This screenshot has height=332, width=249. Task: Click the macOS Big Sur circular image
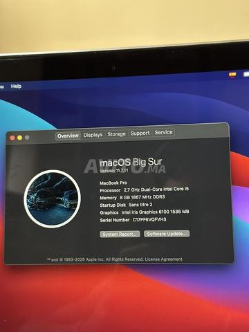pos(53,199)
